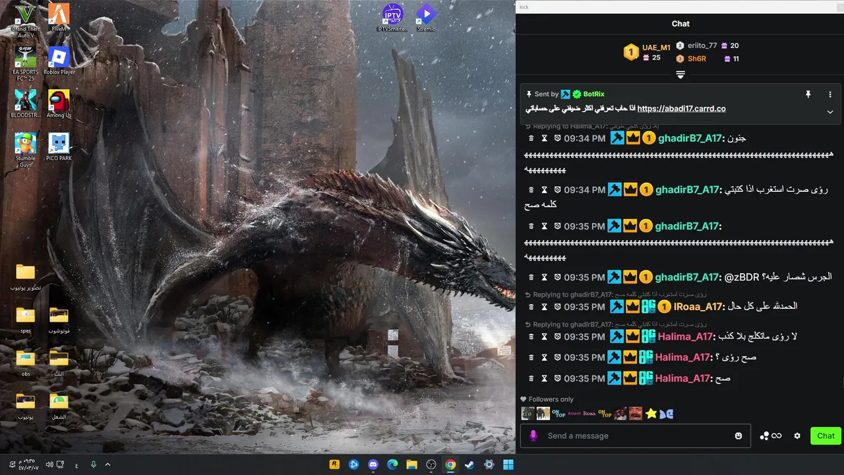Click hourglass icon on the @zBDR message
The height and width of the screenshot is (475, 844).
(545, 277)
